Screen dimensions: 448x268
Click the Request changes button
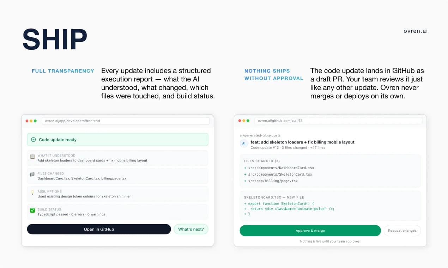402,231
